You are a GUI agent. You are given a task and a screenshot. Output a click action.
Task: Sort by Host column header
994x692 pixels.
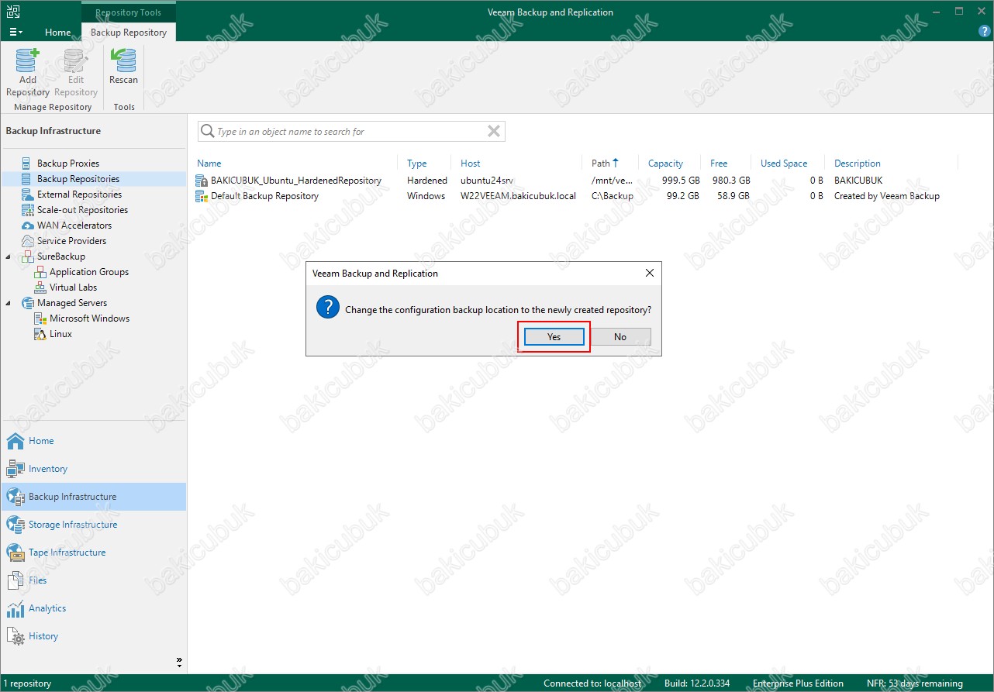coord(471,164)
